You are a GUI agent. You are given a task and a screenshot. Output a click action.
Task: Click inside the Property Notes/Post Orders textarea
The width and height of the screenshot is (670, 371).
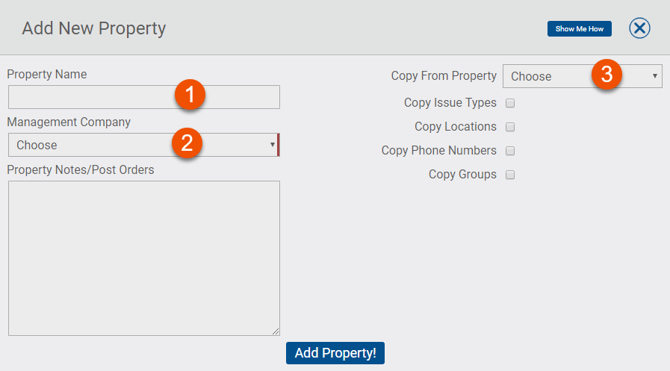click(x=143, y=258)
